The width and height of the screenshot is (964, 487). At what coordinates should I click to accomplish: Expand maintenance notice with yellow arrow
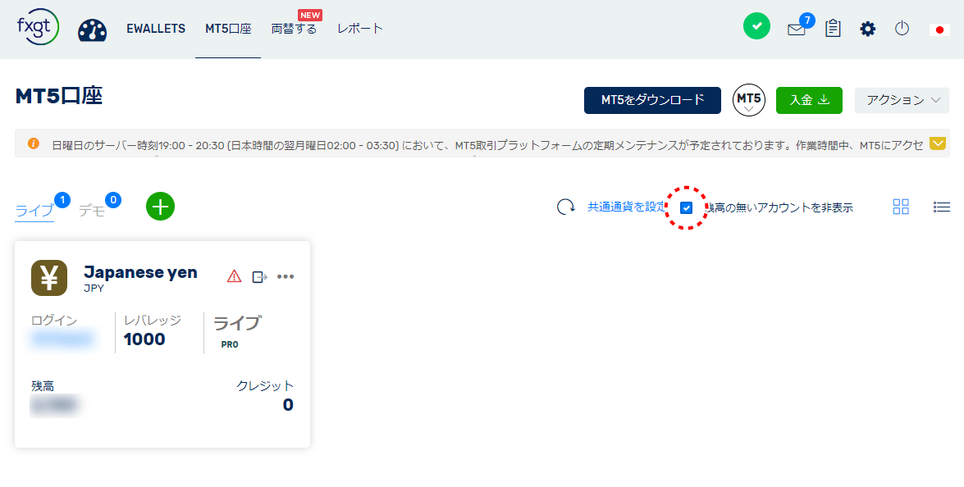click(938, 143)
